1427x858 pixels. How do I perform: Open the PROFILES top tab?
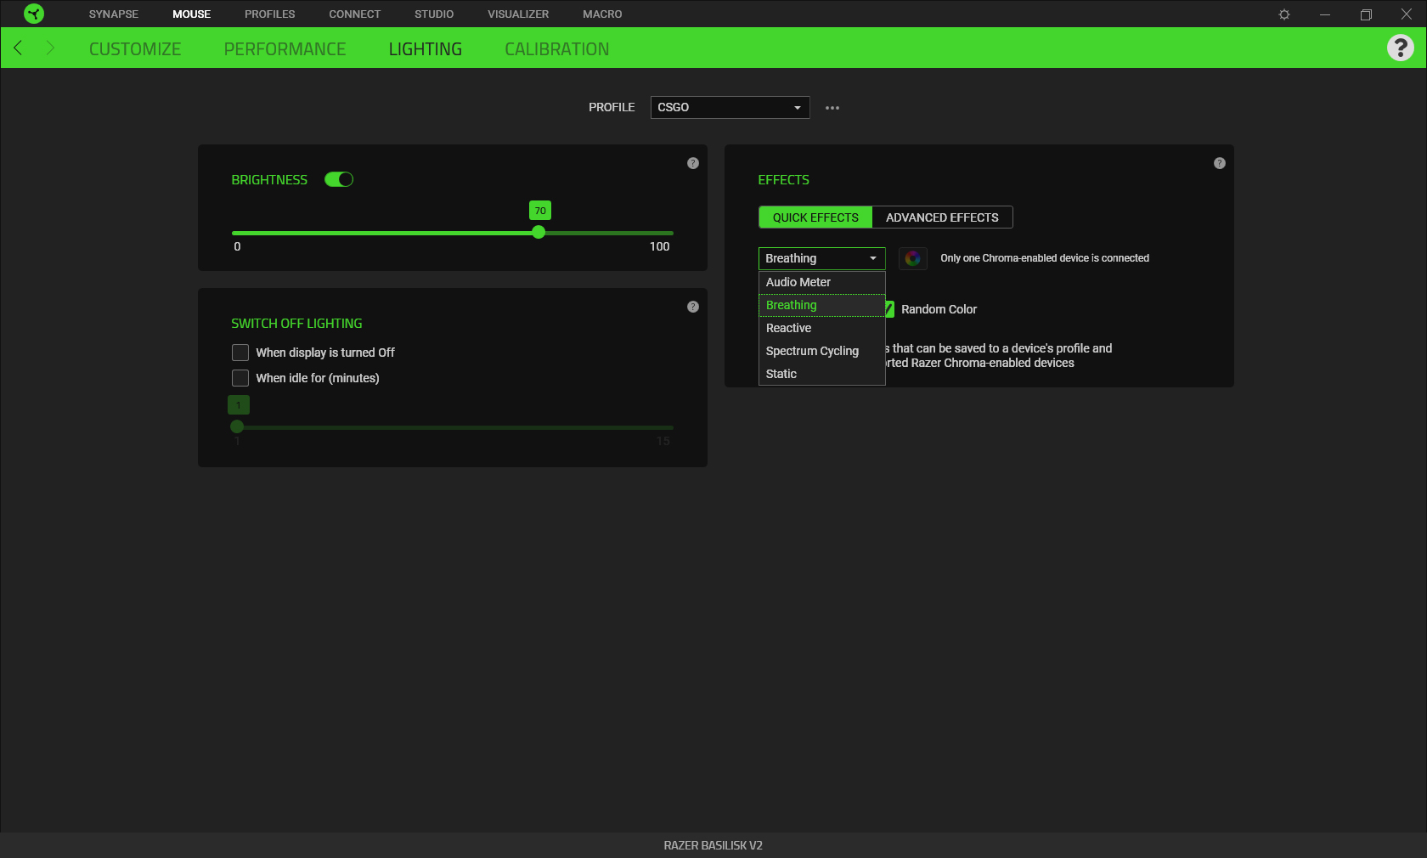(x=270, y=14)
